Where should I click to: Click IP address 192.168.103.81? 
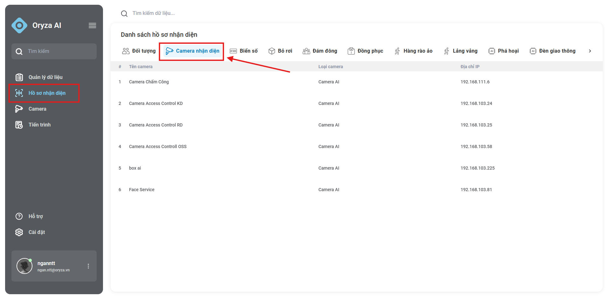476,190
